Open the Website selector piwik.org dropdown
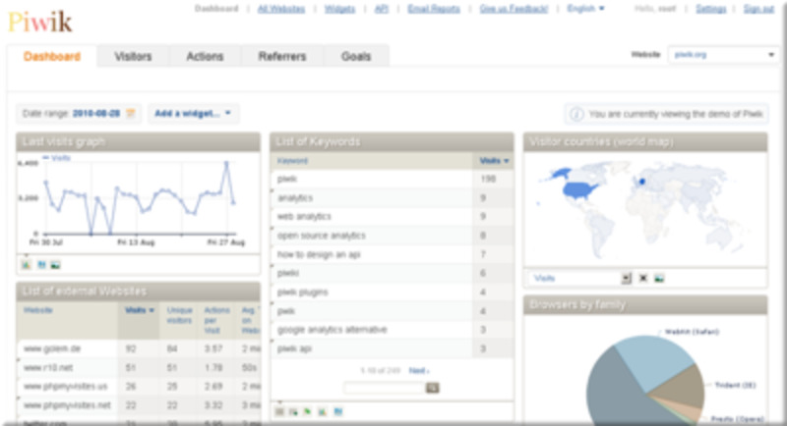 724,55
